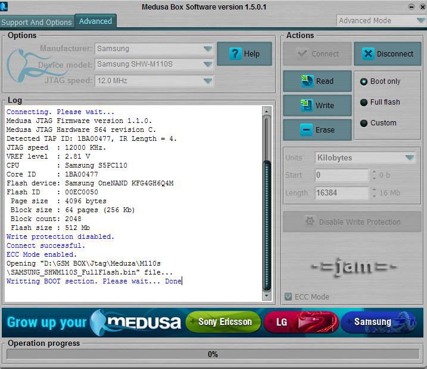Click the 'VREF level : 2.81 V' log line
The width and height of the screenshot is (427, 369).
point(48,156)
